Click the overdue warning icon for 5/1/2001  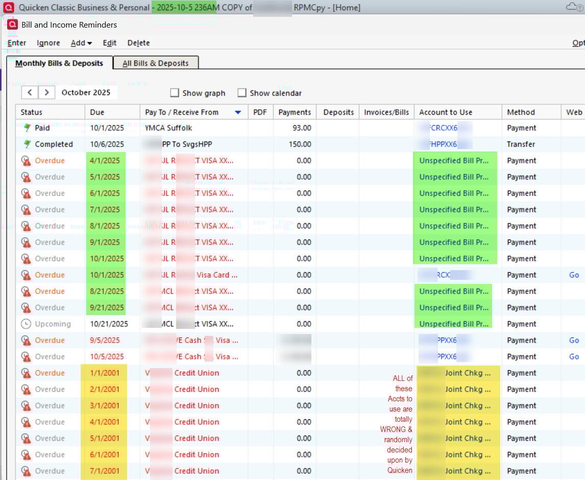pyautogui.click(x=26, y=439)
